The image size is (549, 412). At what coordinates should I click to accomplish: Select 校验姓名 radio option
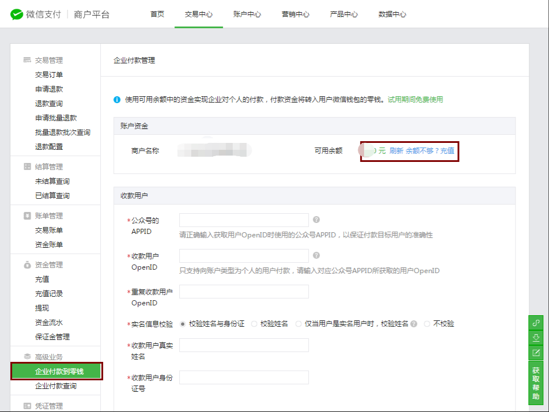pyautogui.click(x=254, y=324)
